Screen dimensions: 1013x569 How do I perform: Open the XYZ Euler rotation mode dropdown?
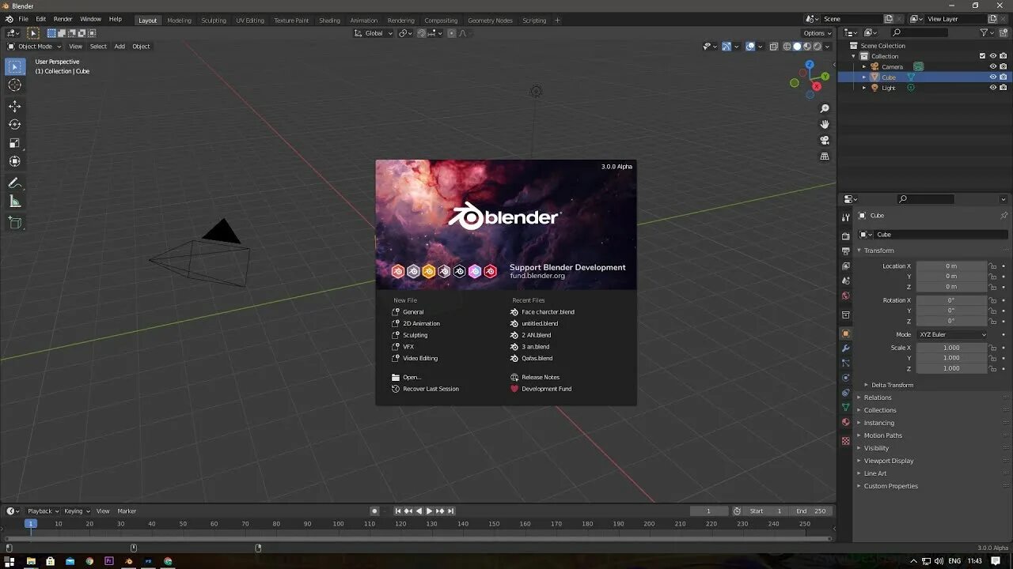(953, 334)
